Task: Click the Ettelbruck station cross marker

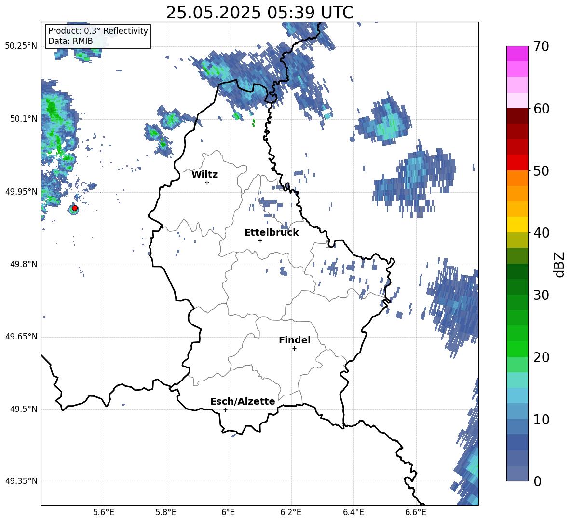Action: (260, 240)
